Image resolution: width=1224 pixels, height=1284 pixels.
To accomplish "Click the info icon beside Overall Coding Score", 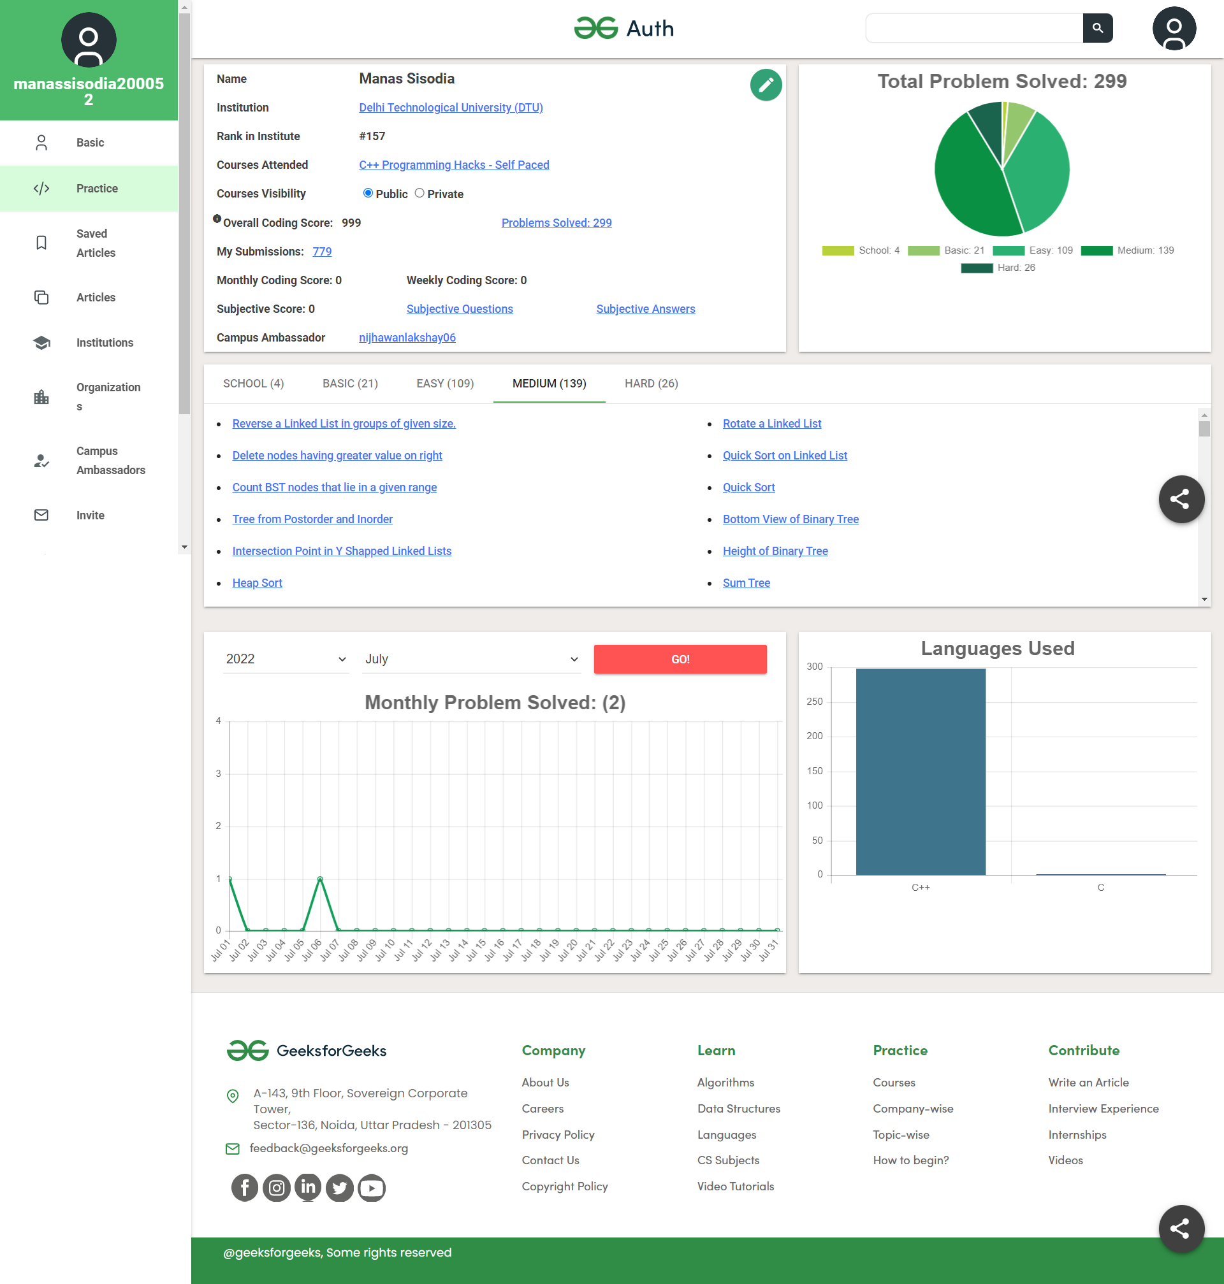I will [217, 219].
